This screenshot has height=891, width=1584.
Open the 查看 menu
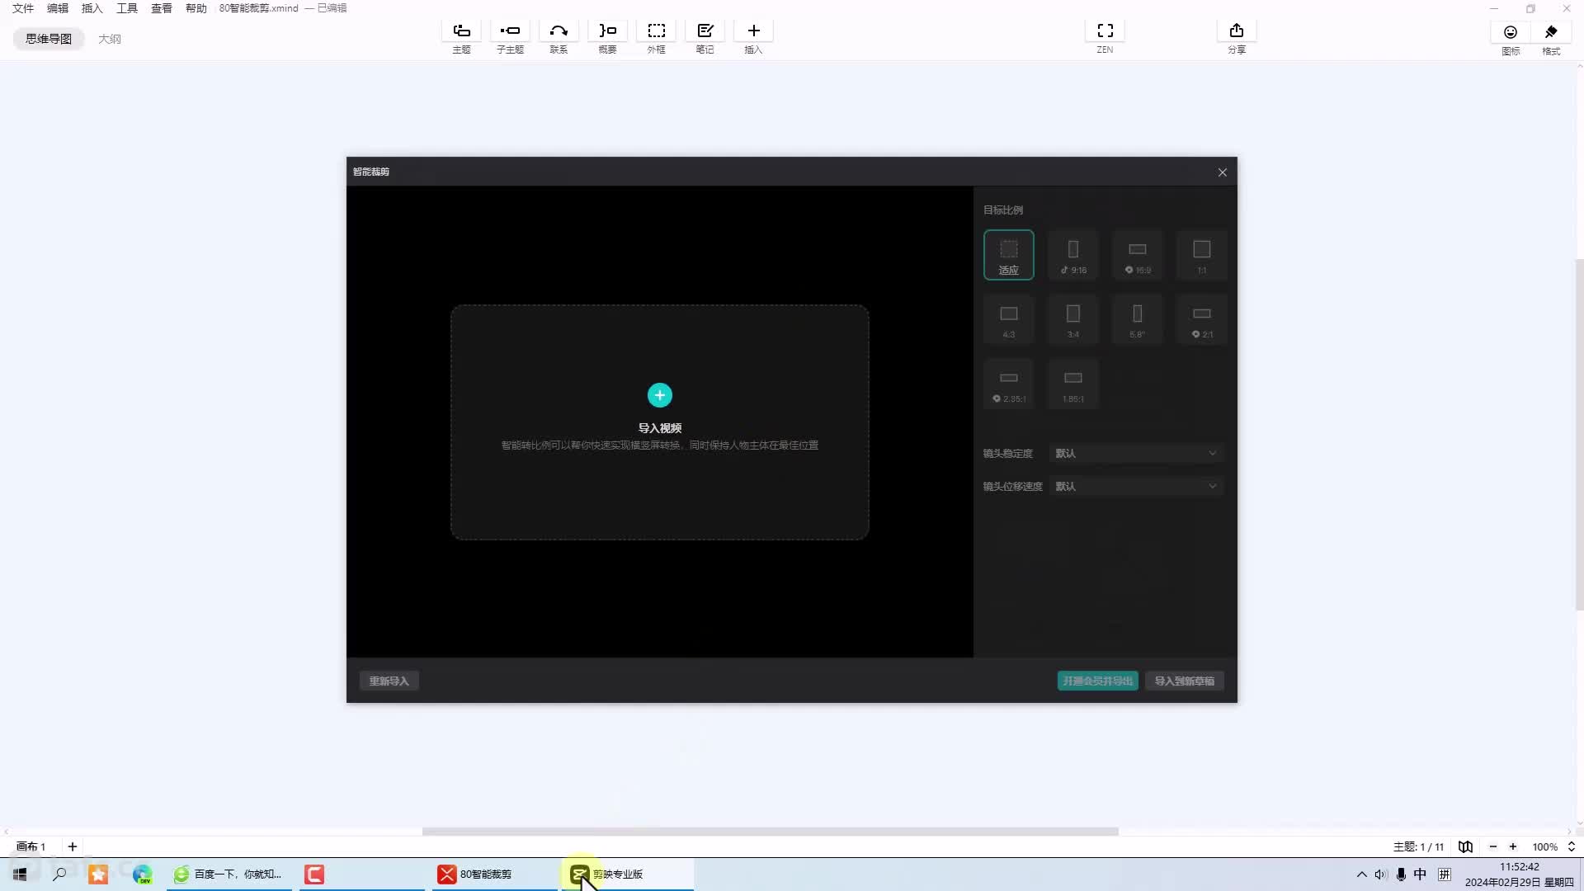[162, 8]
